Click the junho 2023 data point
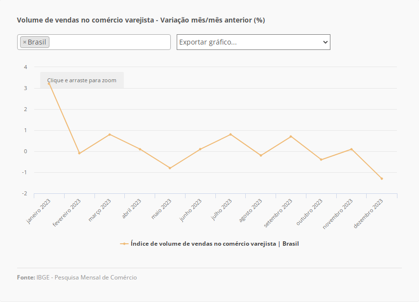 [x=200, y=149]
